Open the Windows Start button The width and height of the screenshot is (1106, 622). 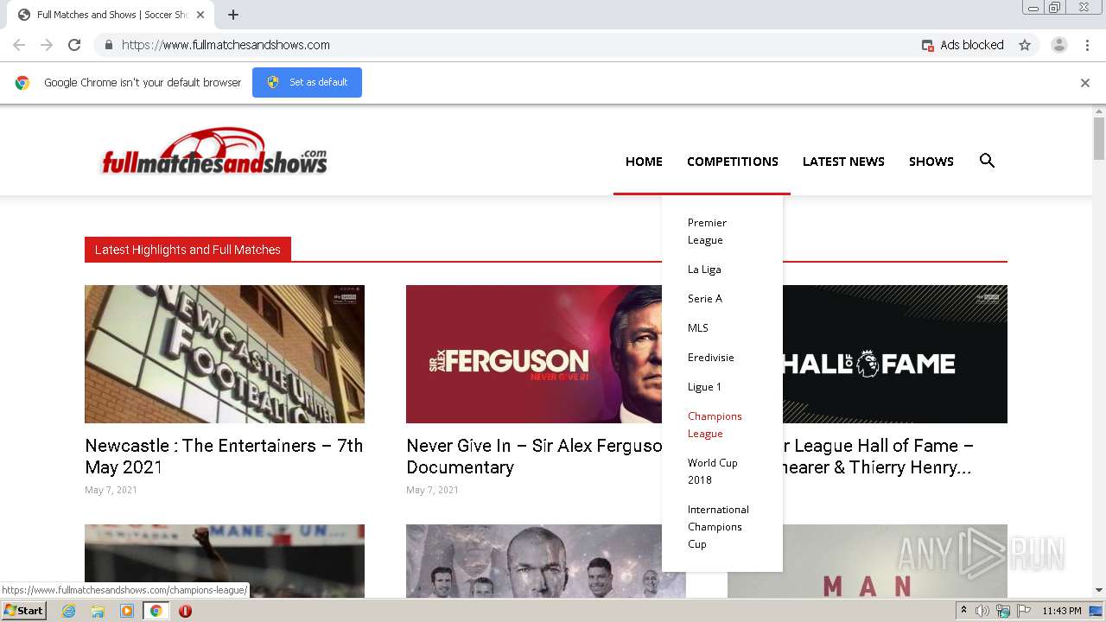pos(23,611)
